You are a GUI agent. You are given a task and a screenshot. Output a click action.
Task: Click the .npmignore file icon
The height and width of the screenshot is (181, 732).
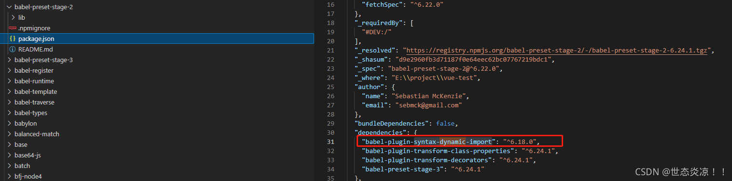click(13, 28)
